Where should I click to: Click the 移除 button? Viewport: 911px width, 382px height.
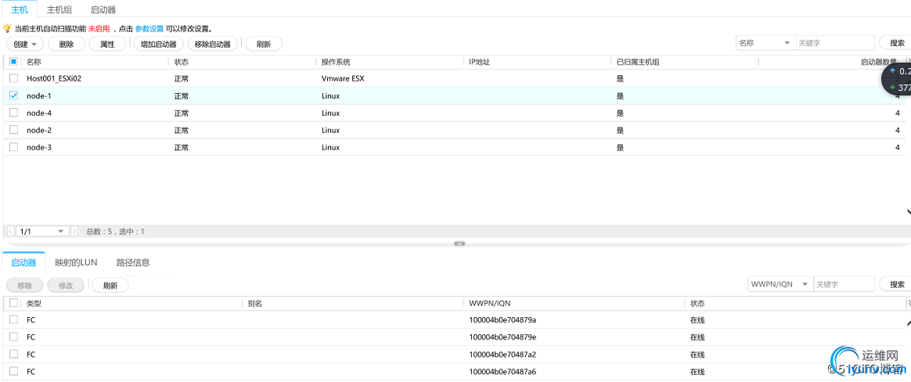pyautogui.click(x=25, y=285)
